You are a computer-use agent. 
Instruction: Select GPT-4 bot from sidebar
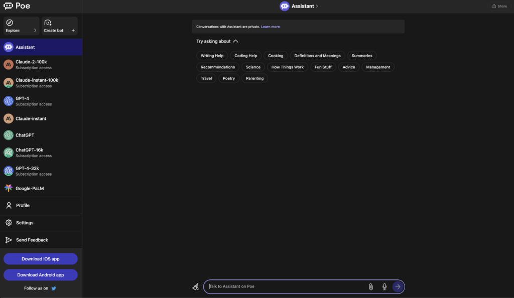pyautogui.click(x=41, y=101)
